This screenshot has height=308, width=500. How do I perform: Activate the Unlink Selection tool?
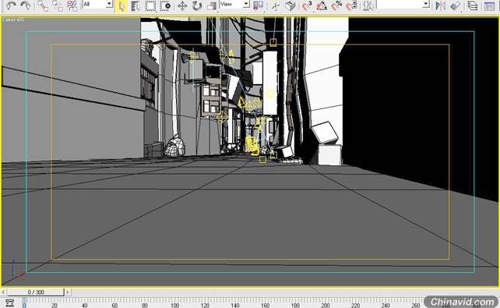tap(57, 5)
